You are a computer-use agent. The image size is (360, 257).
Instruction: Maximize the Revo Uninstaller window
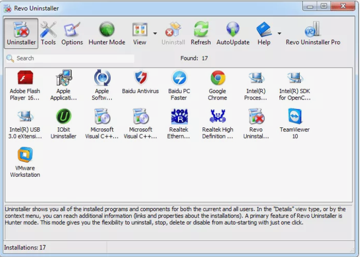[324, 6]
